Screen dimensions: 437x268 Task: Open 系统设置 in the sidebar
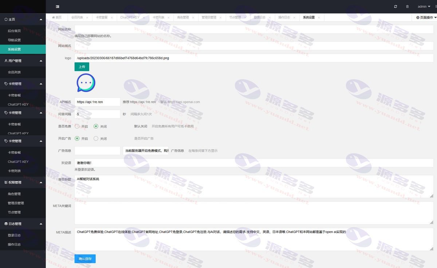click(x=23, y=49)
